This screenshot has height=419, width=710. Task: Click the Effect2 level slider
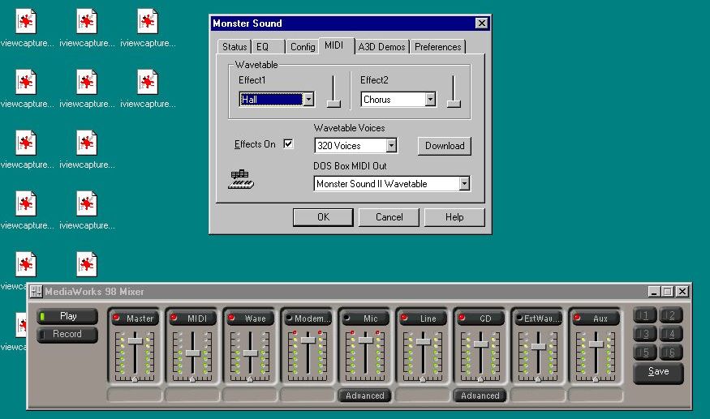point(454,104)
